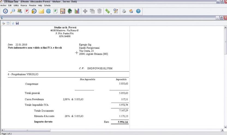The height and width of the screenshot is (135, 227).
Task: Open the blue question mark help icon
Action: click(x=138, y=11)
